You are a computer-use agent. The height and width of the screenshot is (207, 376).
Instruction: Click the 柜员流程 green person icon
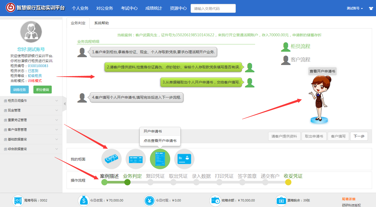285,47
